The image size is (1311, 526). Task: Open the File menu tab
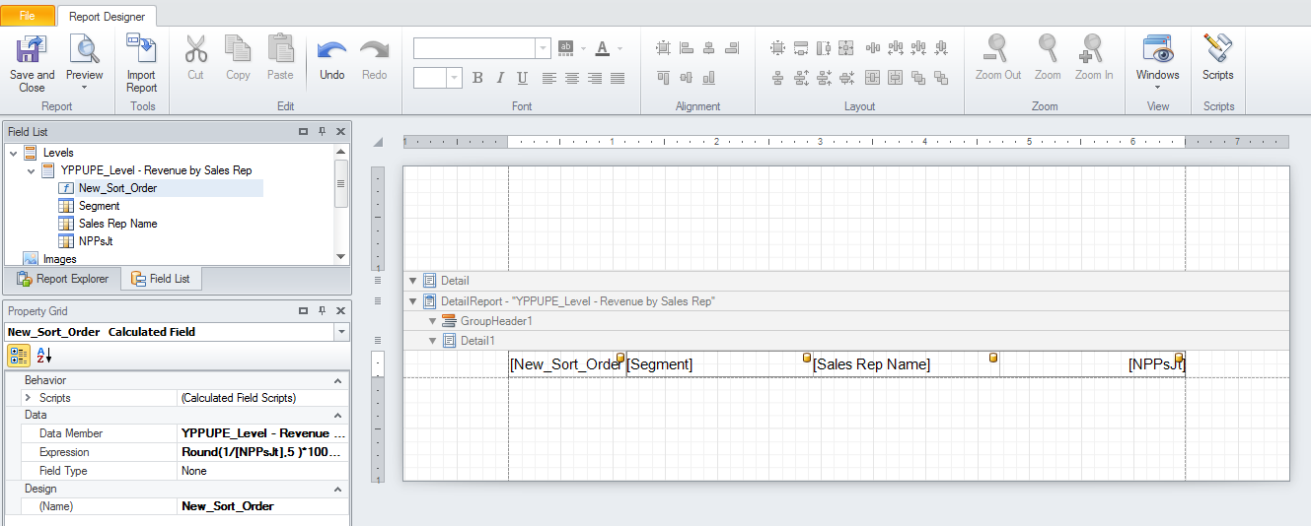coord(28,16)
